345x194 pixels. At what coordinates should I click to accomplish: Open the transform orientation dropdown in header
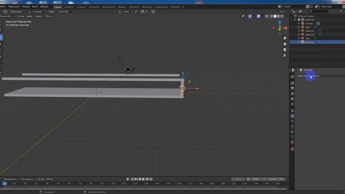click(x=126, y=11)
